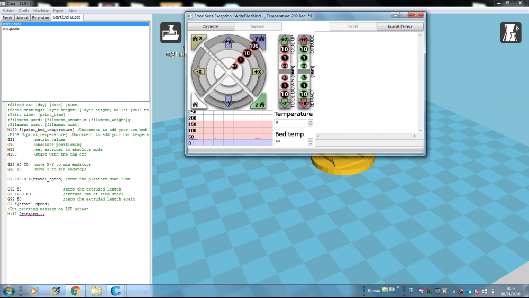The width and height of the screenshot is (529, 298).
Task: Jog the head with the +Y arrow
Action: [229, 42]
